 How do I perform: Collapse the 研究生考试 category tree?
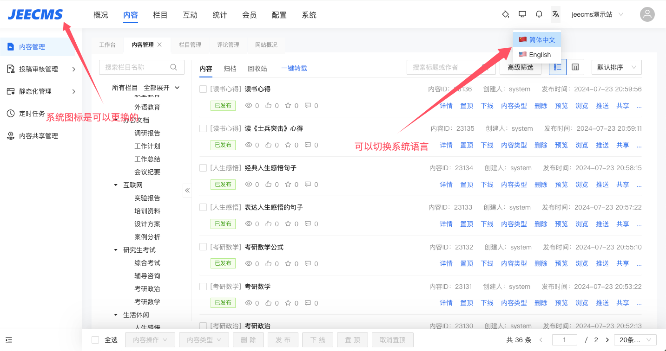[115, 249]
